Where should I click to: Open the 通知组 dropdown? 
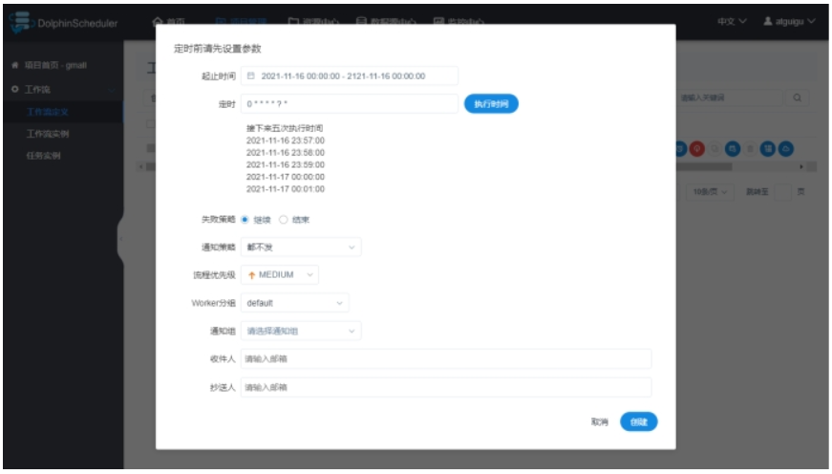[301, 331]
